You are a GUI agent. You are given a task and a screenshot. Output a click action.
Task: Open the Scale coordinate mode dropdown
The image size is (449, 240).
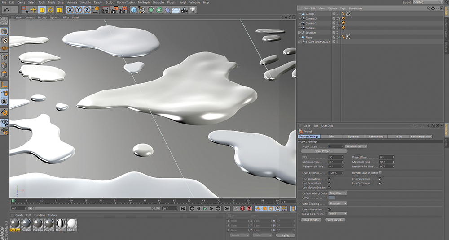262,236
